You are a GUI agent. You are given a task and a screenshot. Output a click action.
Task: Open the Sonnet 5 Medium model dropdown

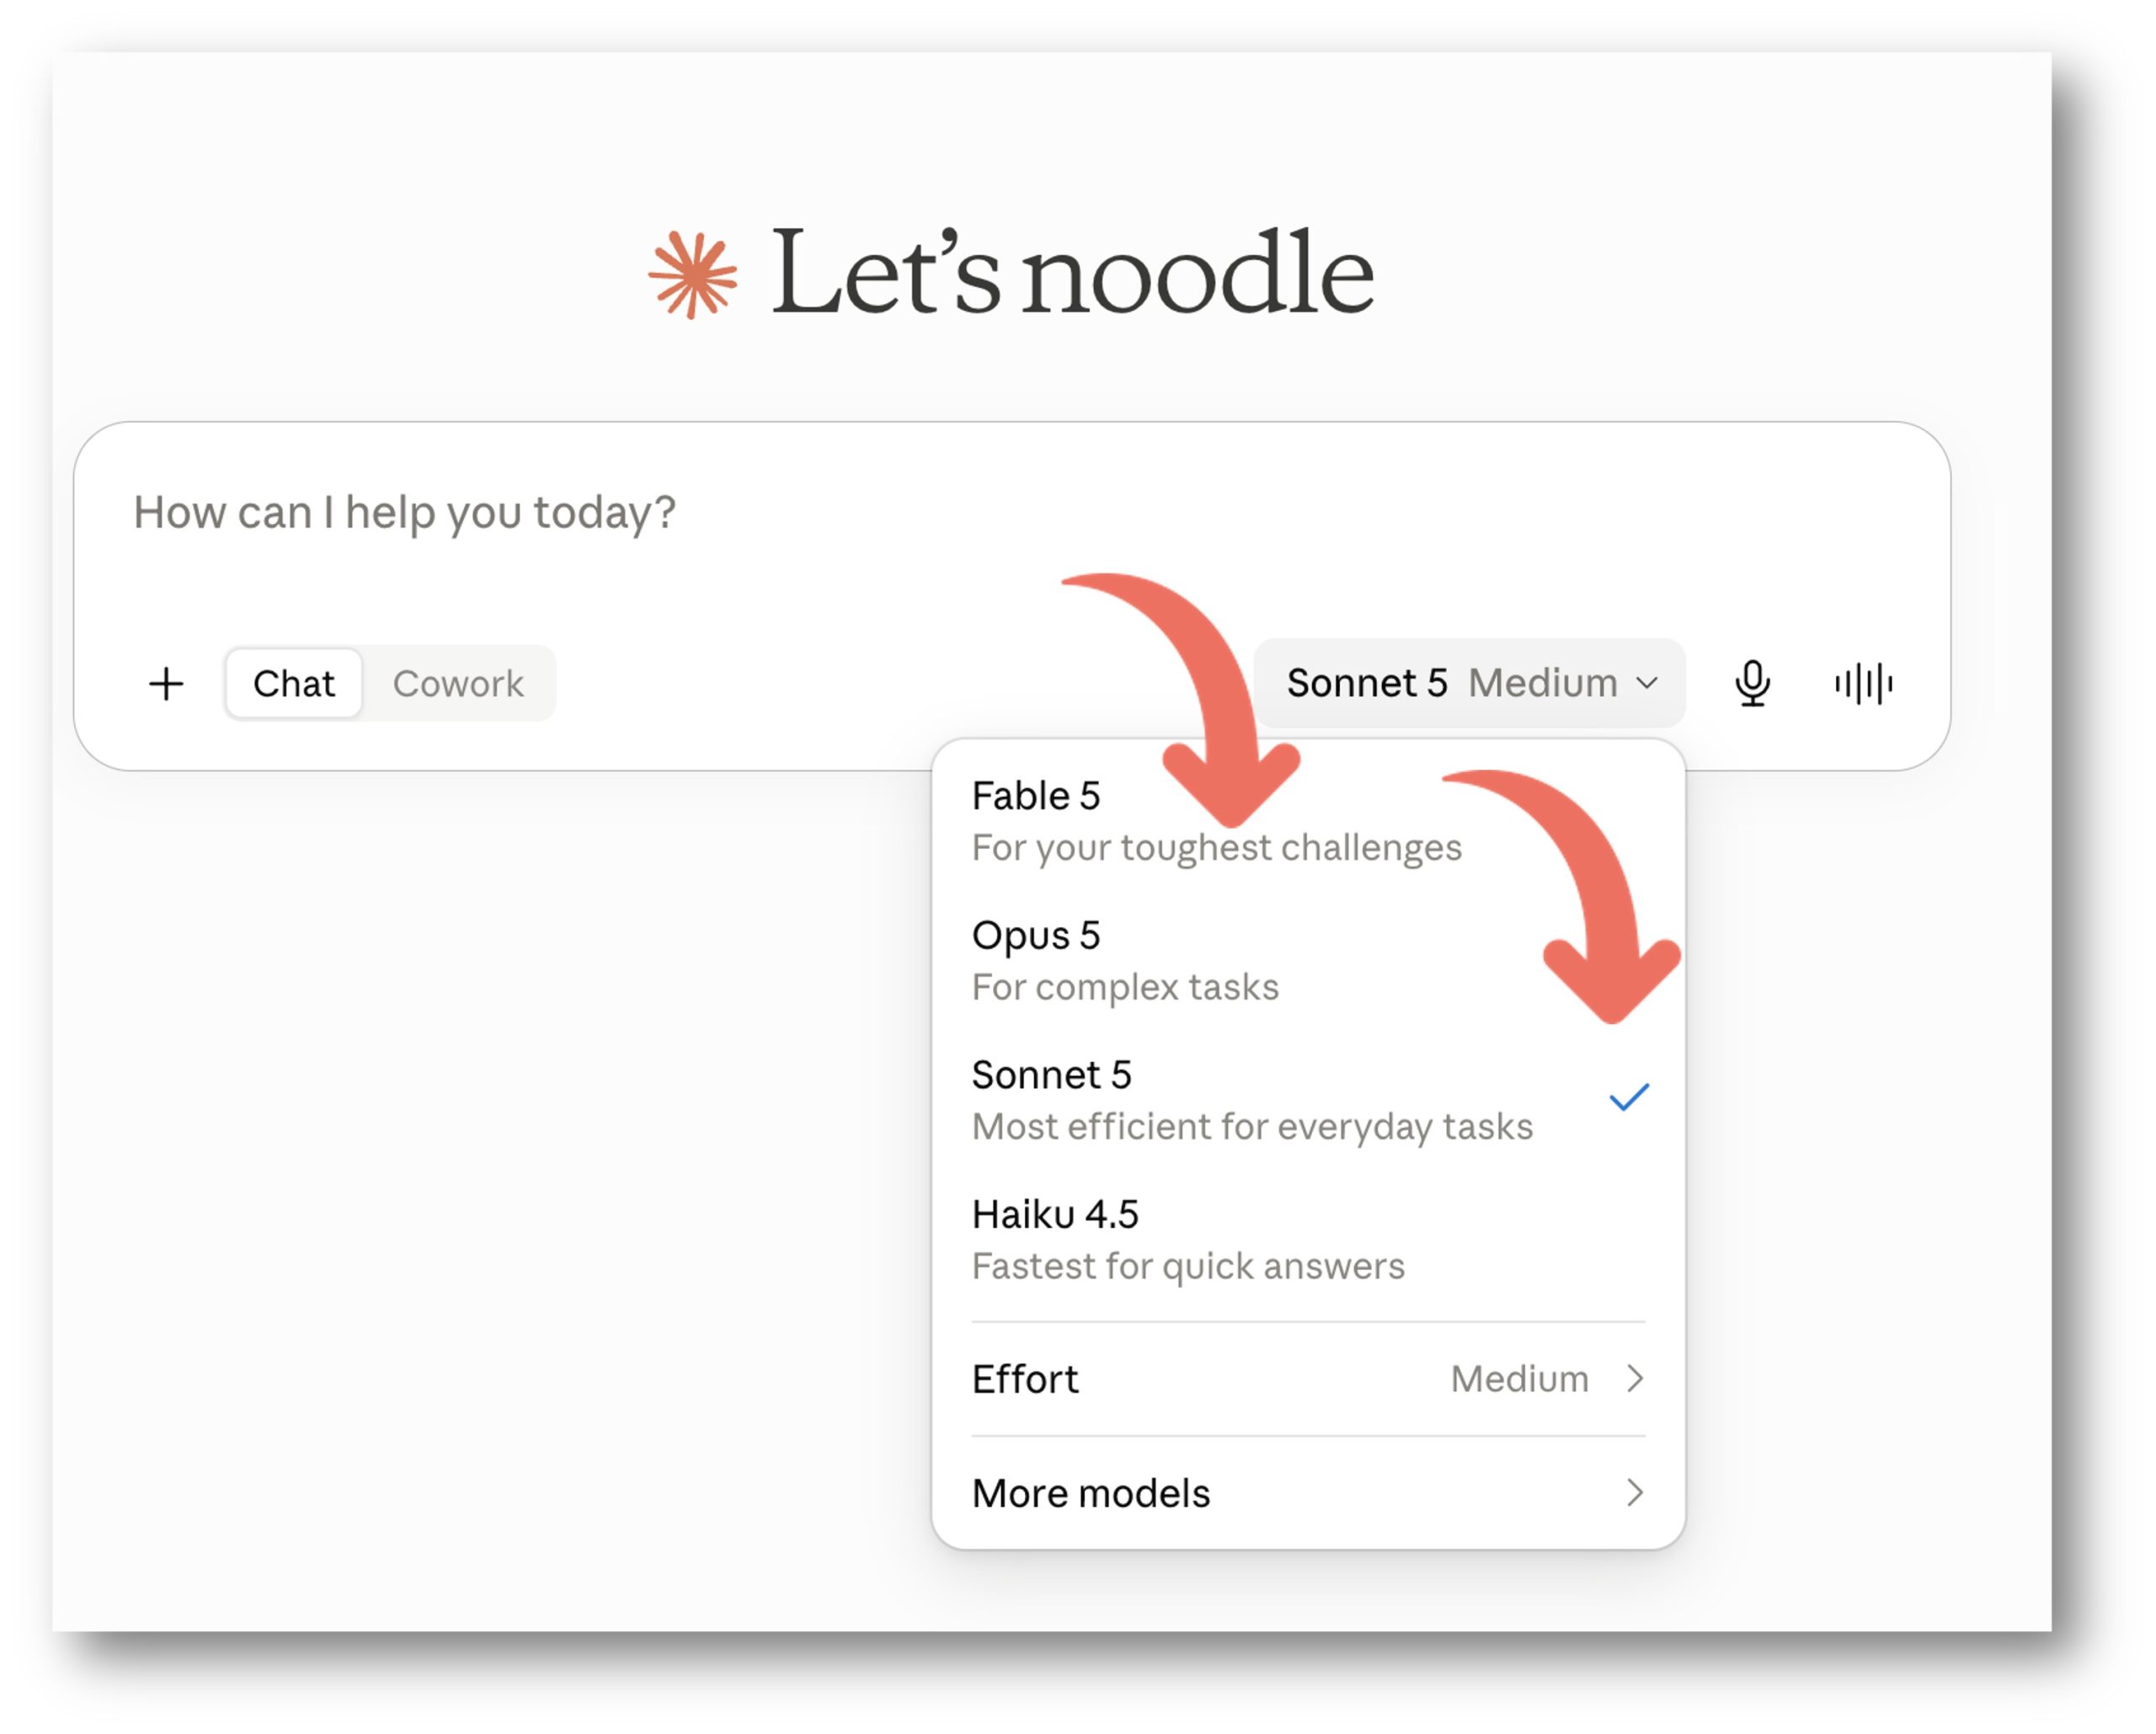tap(1470, 684)
